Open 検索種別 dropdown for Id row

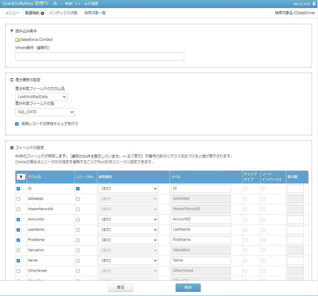[x=128, y=189]
